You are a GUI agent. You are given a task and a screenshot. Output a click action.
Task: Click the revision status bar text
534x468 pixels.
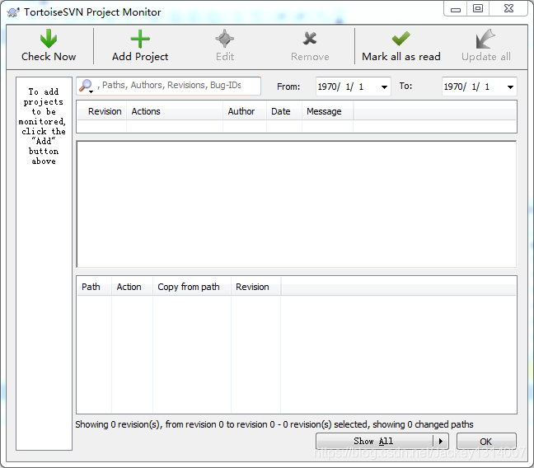pos(274,424)
